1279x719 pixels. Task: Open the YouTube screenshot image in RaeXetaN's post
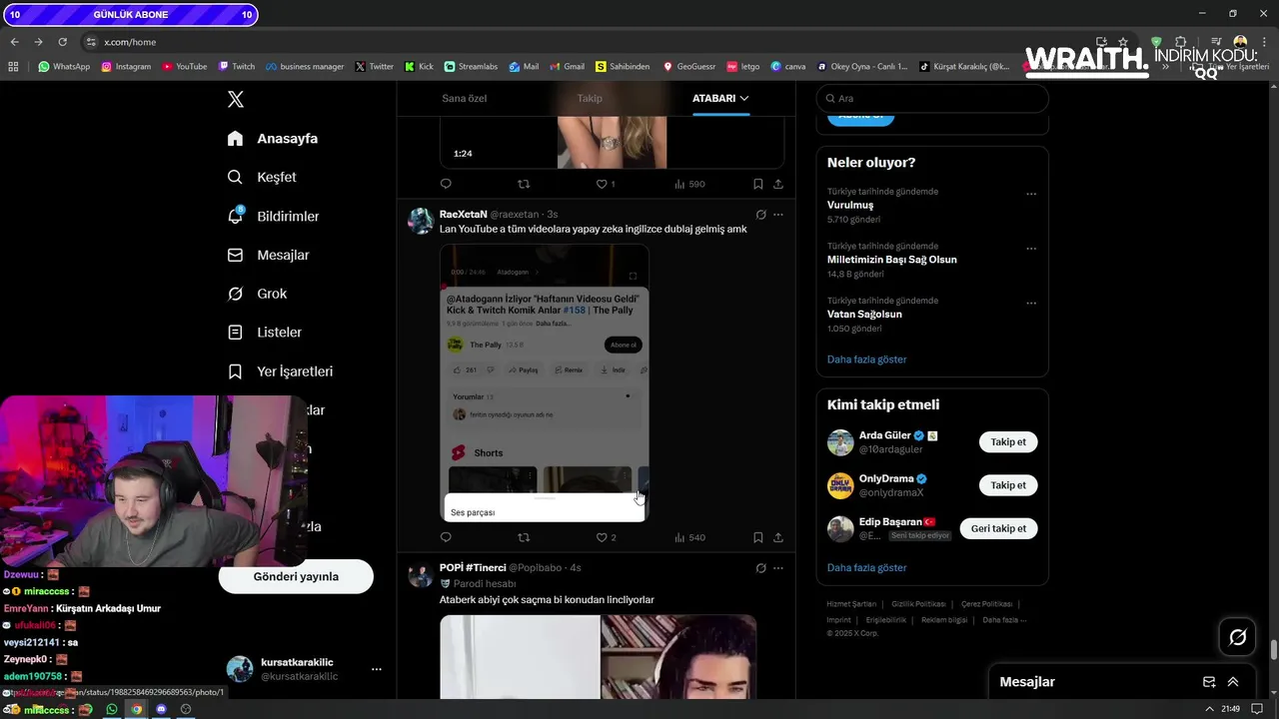point(545,383)
